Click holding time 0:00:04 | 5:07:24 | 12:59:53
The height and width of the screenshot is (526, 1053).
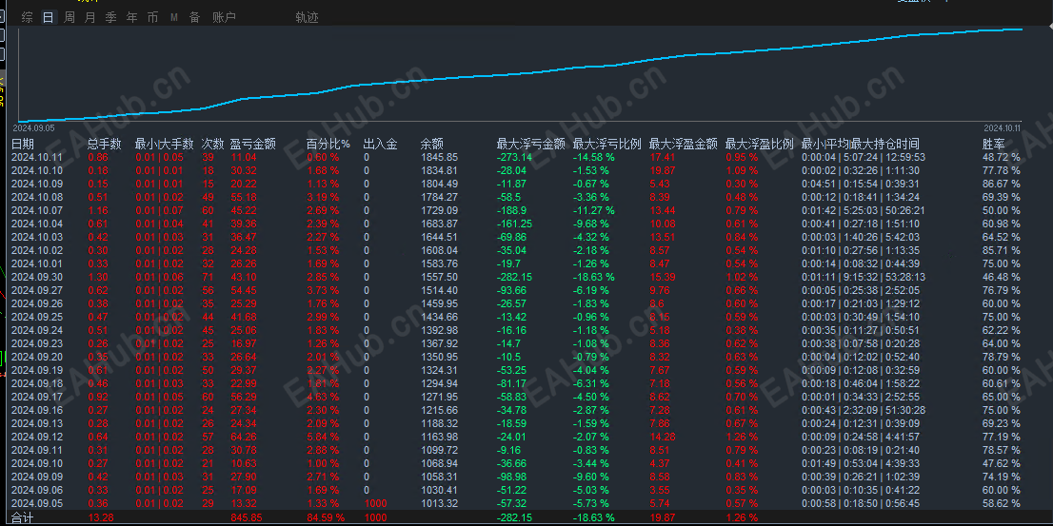[x=864, y=157]
